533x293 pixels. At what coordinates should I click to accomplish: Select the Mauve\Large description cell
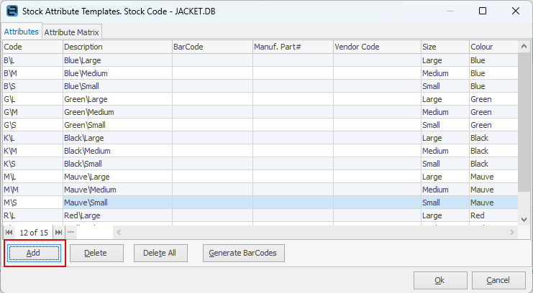pyautogui.click(x=118, y=177)
